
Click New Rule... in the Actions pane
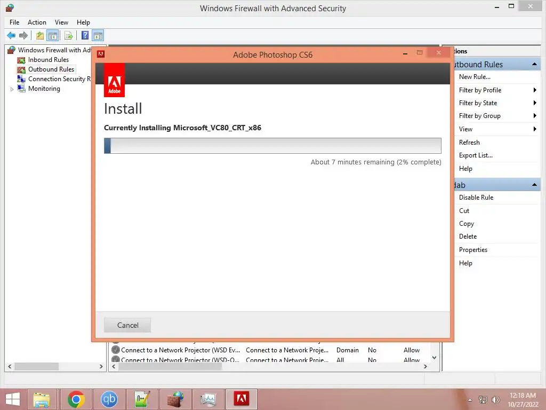coord(475,77)
